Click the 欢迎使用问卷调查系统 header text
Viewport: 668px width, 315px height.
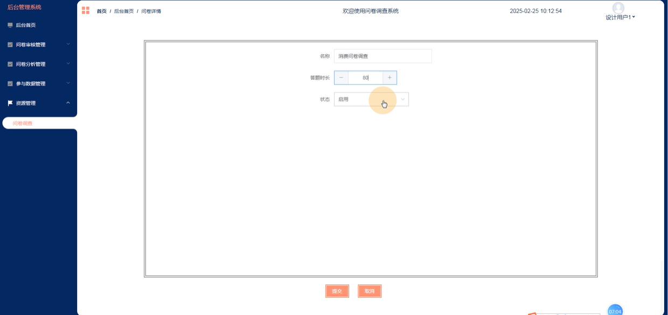[x=371, y=11]
